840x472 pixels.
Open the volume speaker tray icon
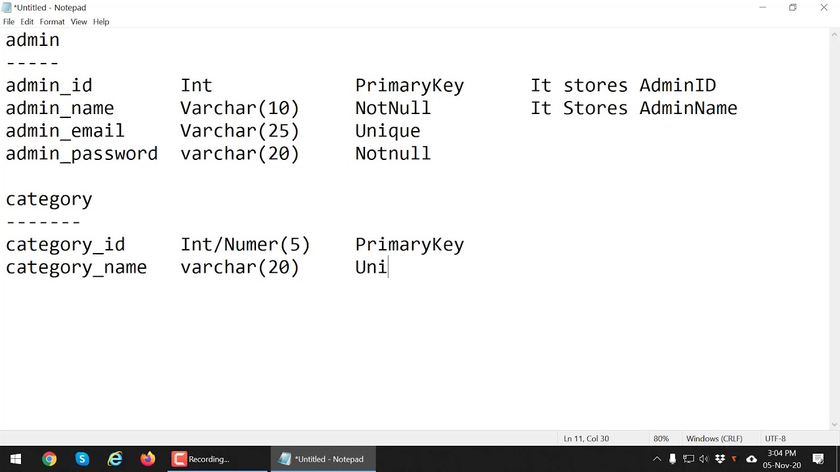(704, 459)
